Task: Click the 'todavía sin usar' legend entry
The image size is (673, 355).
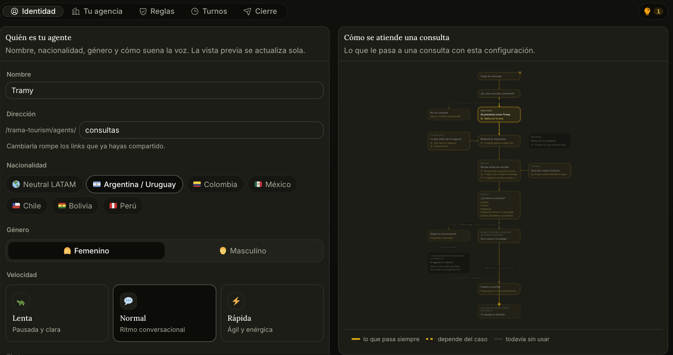Action: point(522,339)
